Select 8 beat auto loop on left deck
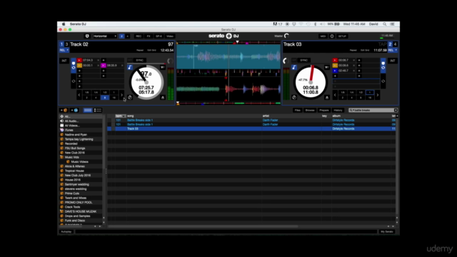The height and width of the screenshot is (257, 457). (x=105, y=98)
